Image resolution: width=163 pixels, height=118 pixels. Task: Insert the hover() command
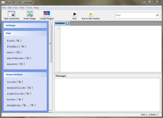click(15, 99)
